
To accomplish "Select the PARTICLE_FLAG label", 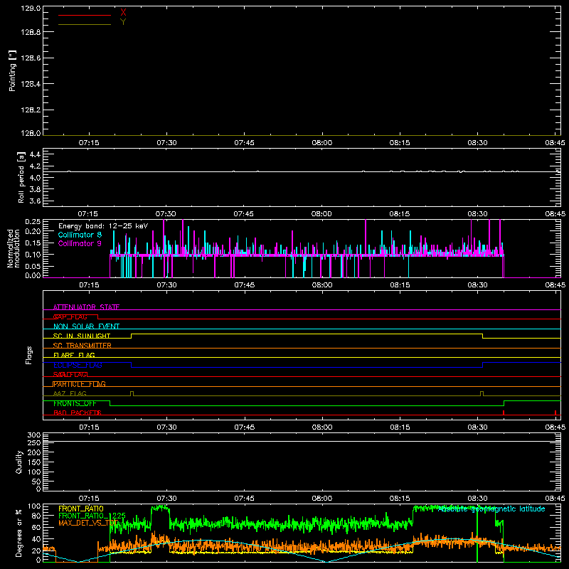I will (80, 384).
